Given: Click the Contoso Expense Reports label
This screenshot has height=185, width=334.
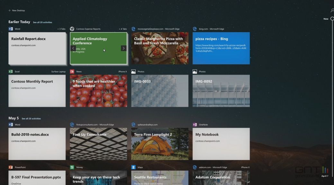Looking at the screenshot, I should [88, 29].
